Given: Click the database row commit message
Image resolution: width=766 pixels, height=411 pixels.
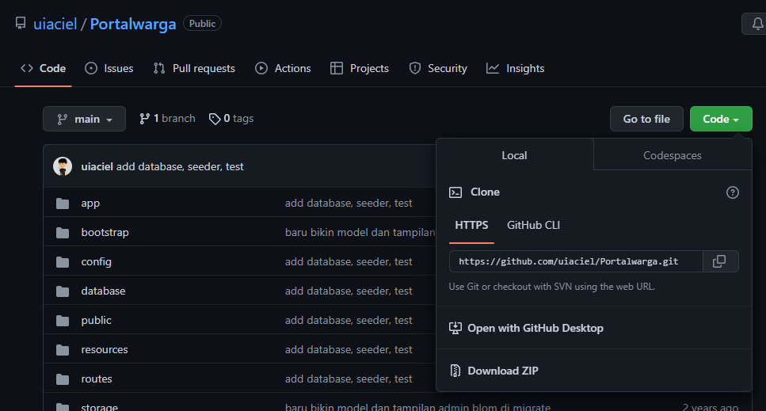Looking at the screenshot, I should tap(349, 291).
